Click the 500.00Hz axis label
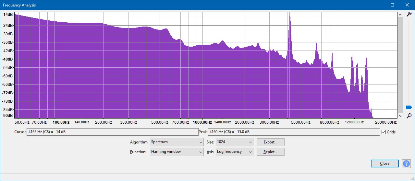This screenshot has width=415, height=181. point(160,122)
